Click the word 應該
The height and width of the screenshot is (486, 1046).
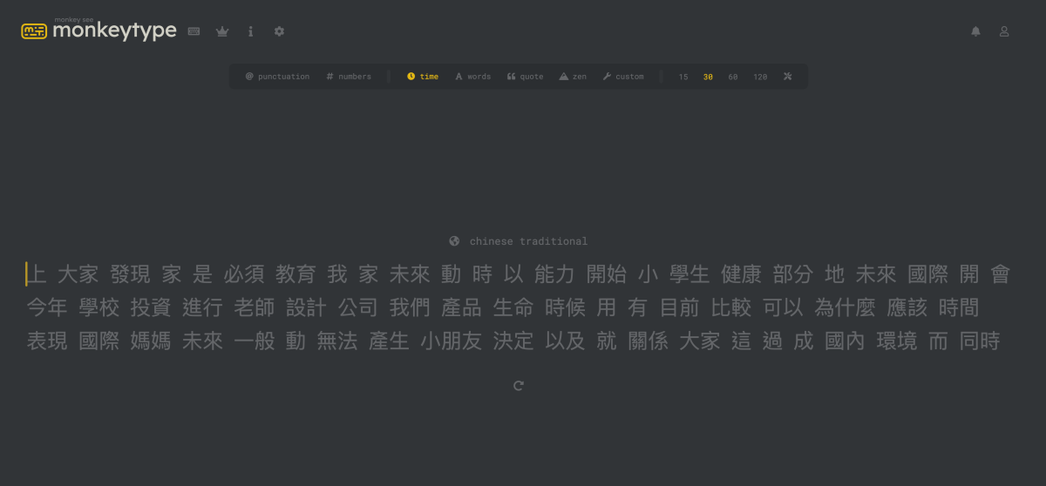[x=907, y=307]
